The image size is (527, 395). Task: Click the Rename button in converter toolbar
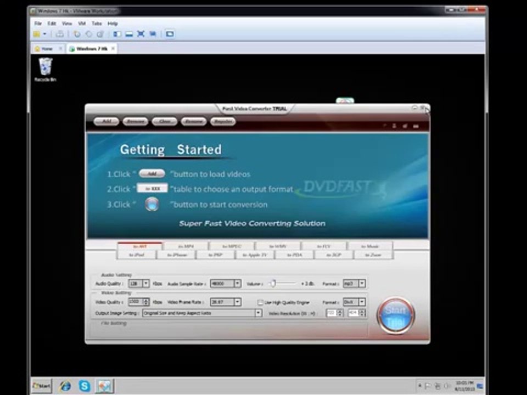pos(194,121)
